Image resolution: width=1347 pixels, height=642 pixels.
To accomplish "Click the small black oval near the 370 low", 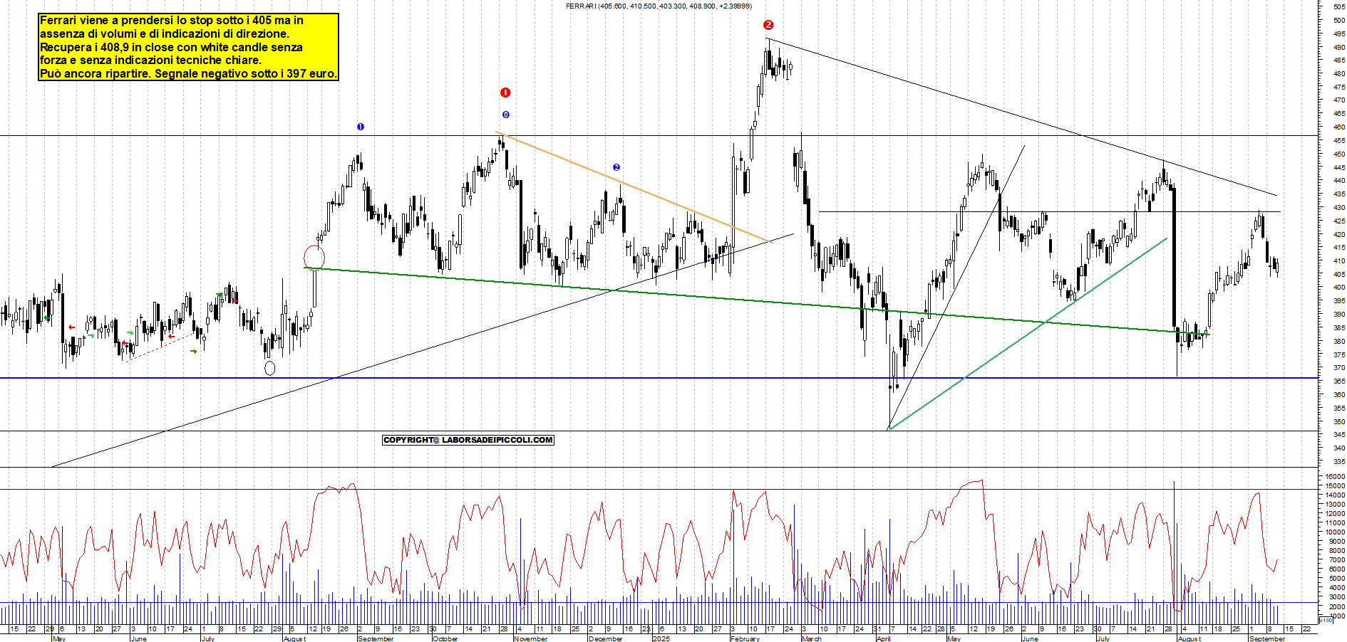I will 269,368.
